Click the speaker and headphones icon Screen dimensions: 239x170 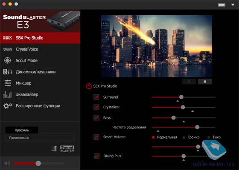click(8, 72)
